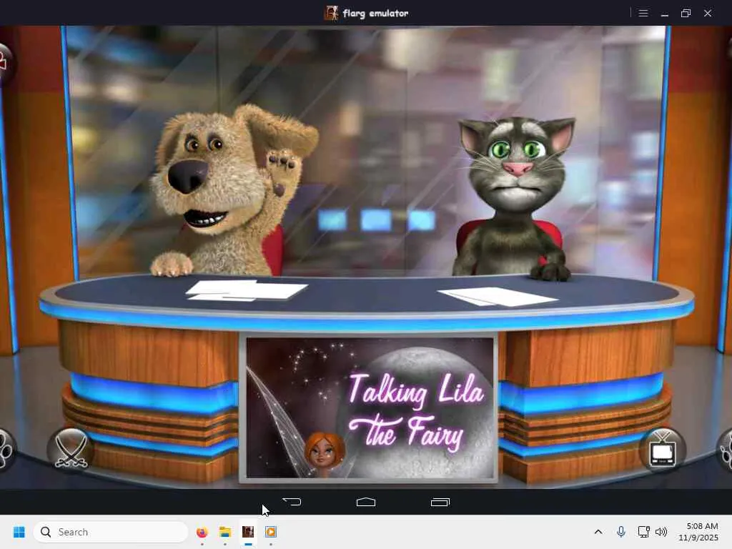The image size is (732, 549).
Task: Tap the Android recent apps button
Action: (440, 503)
